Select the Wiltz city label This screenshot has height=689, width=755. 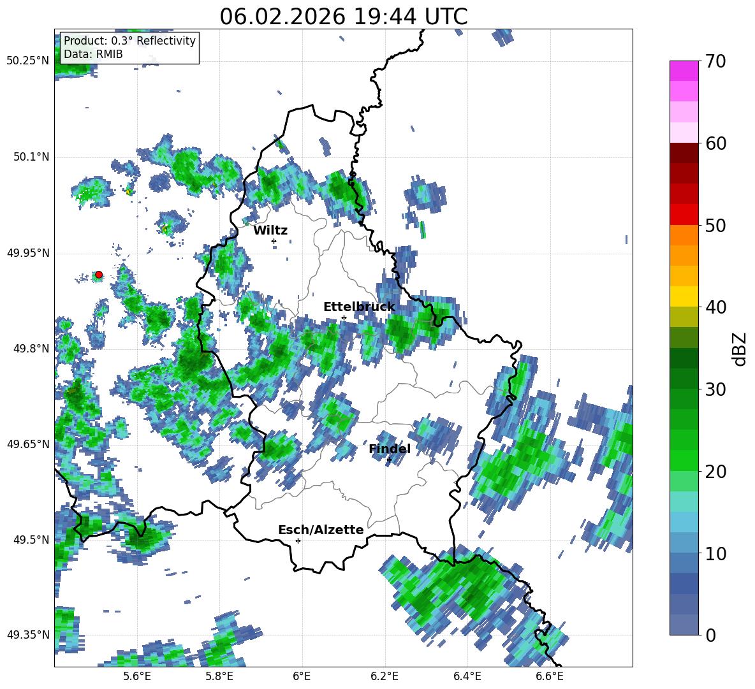(x=270, y=231)
